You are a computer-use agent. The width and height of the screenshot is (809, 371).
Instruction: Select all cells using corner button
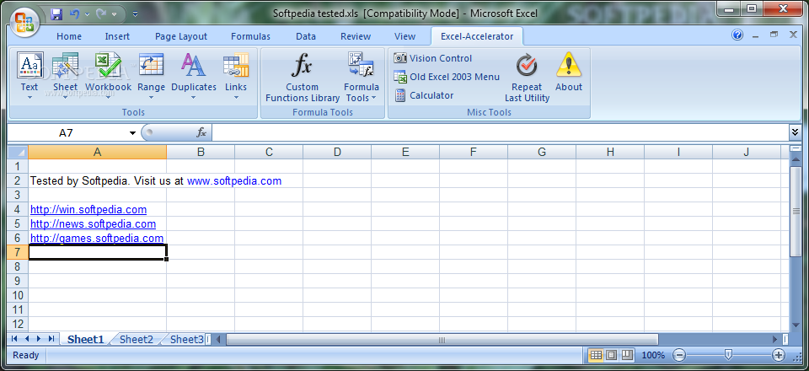(x=18, y=152)
